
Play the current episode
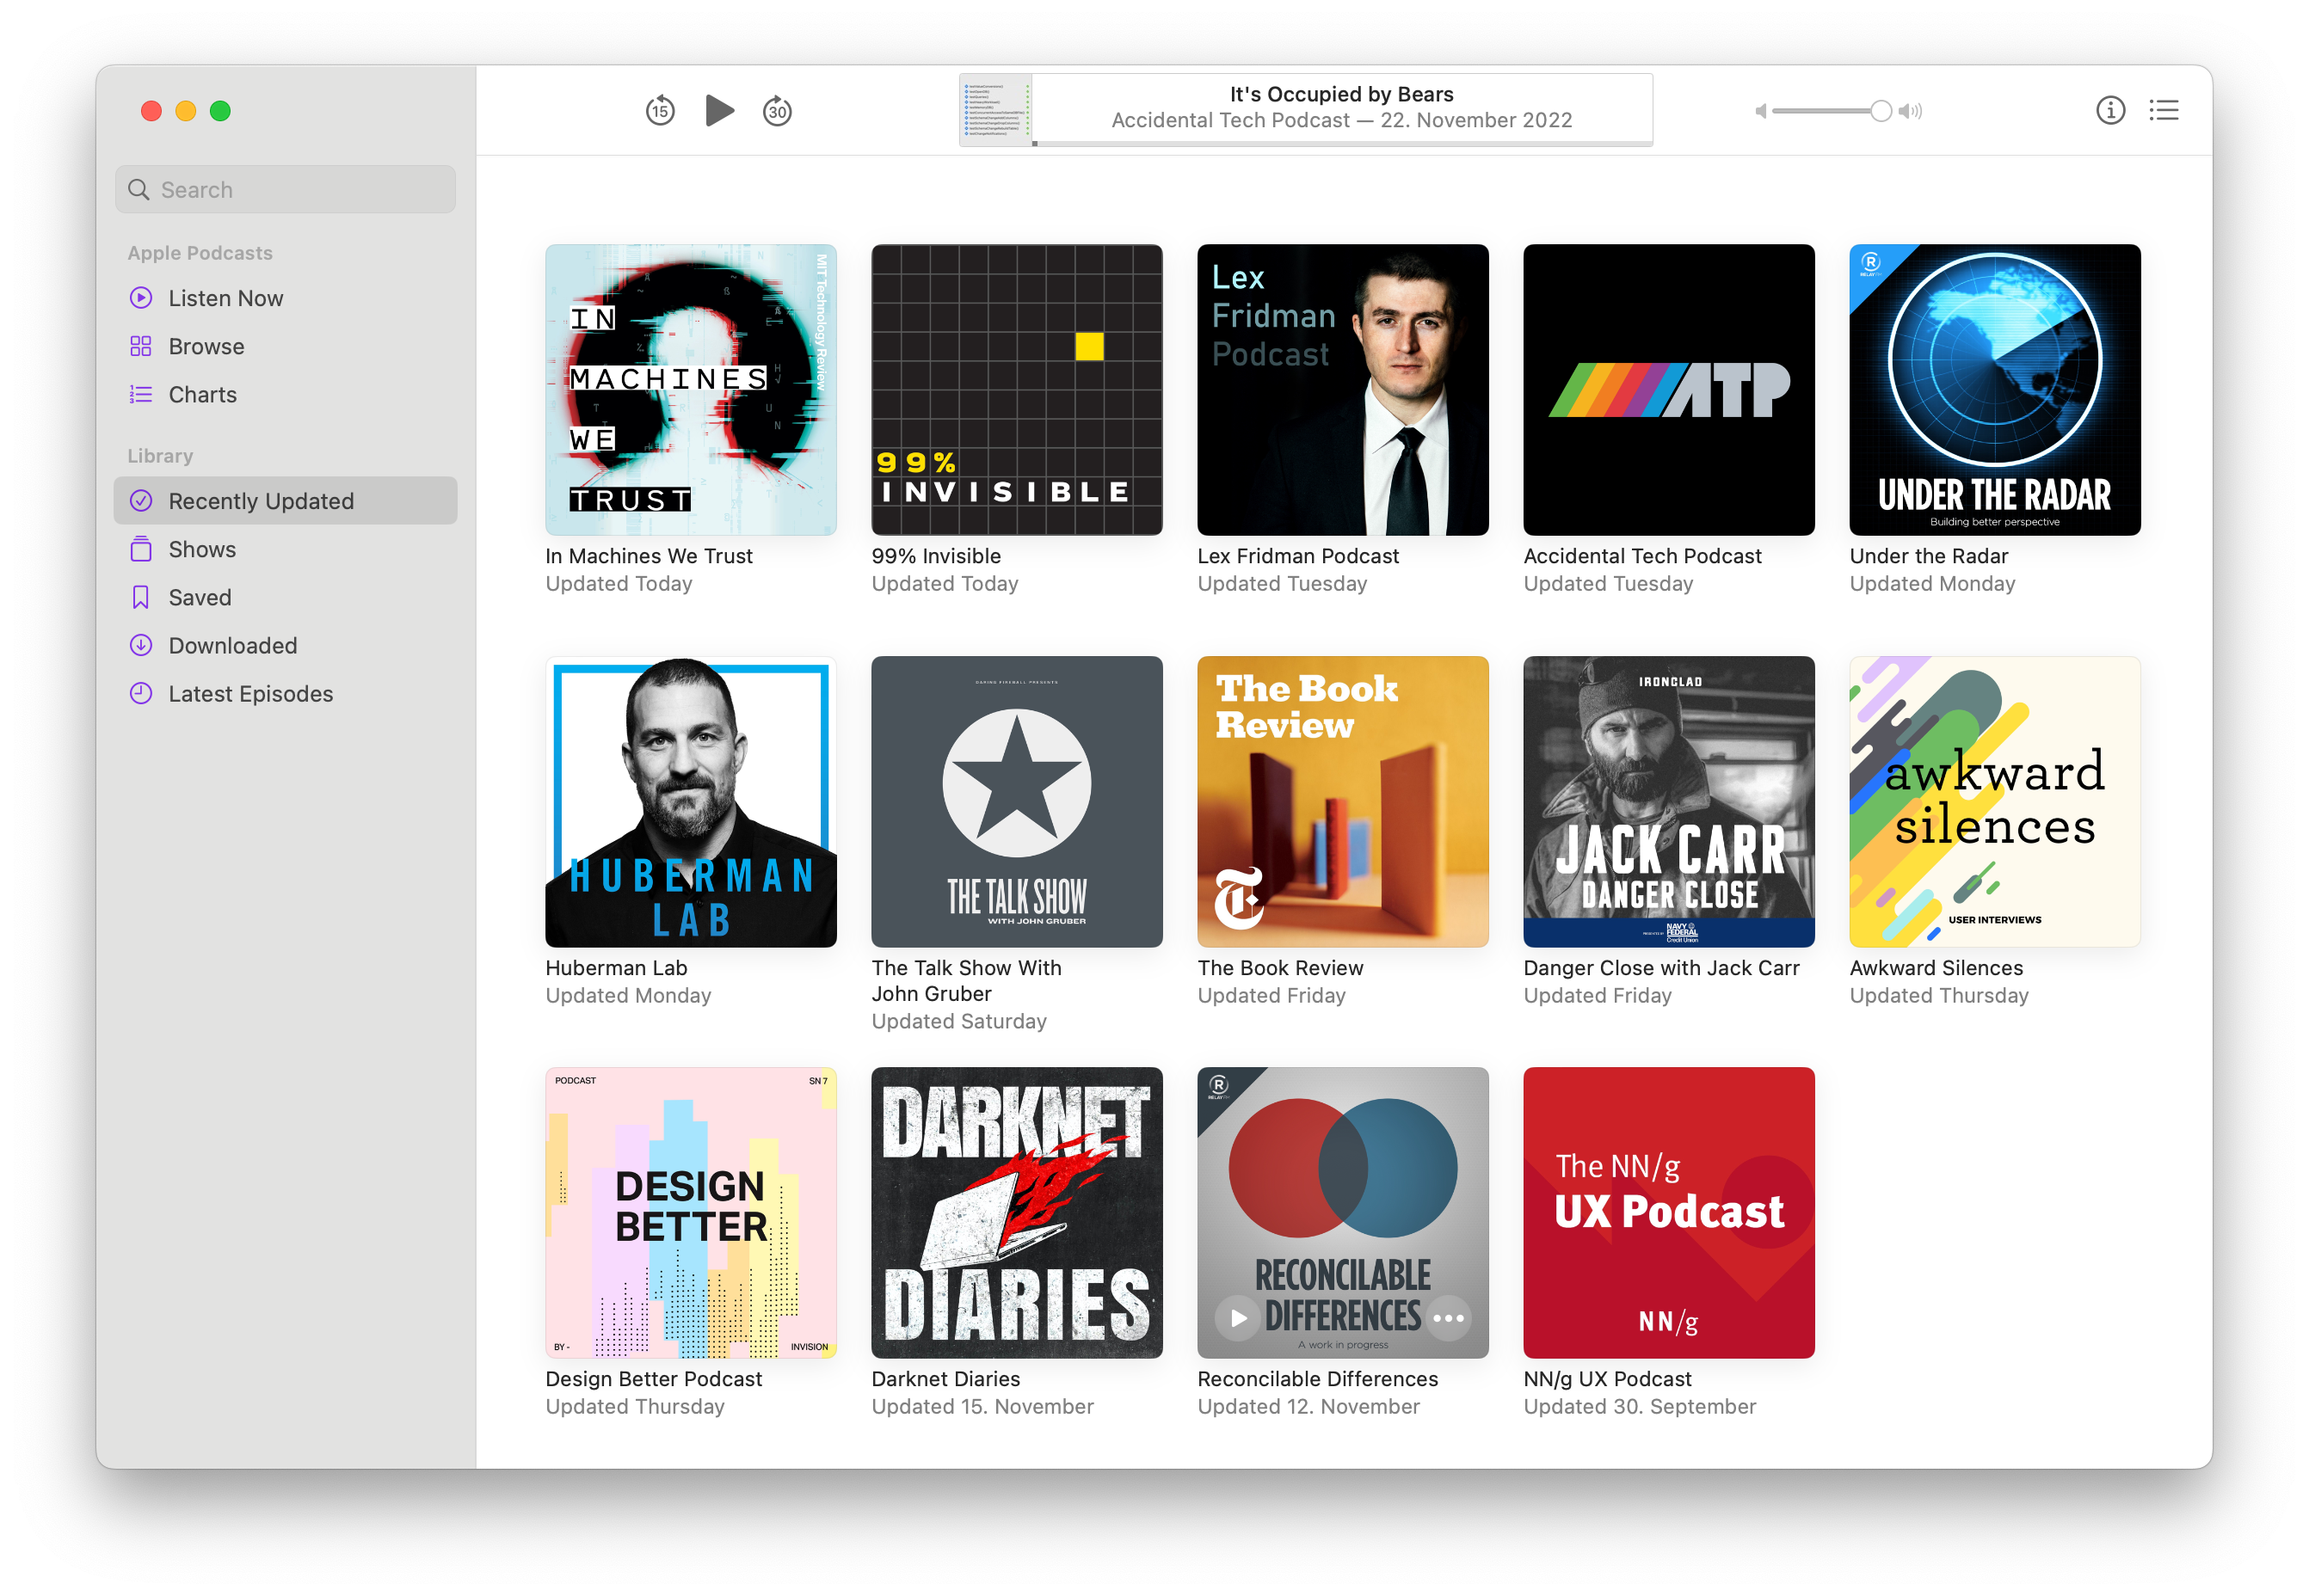tap(719, 110)
